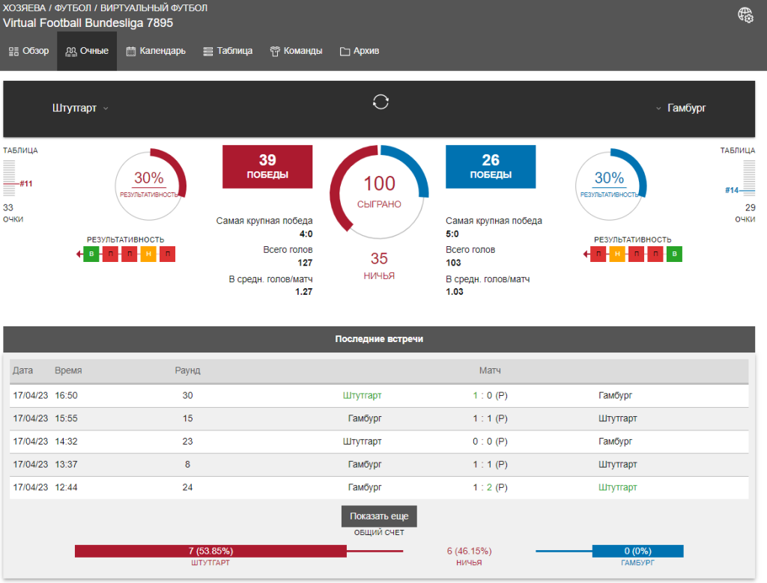Open the Штутгарт team dropdown
The width and height of the screenshot is (767, 583).
coord(80,108)
